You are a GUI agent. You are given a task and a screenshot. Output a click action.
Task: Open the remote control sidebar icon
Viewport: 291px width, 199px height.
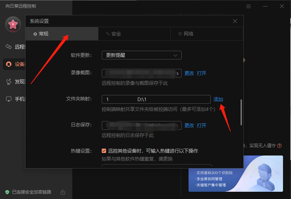(x=9, y=46)
